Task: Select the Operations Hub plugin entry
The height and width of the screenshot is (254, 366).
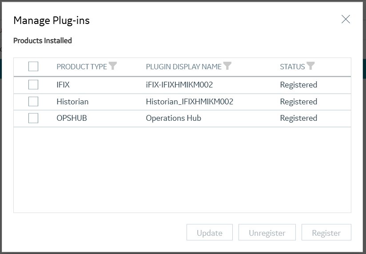Action: tap(173, 118)
